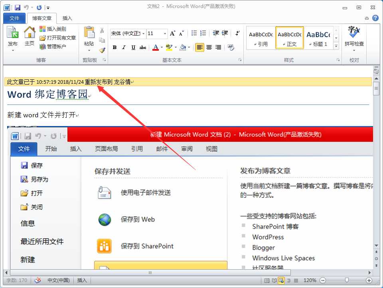
Task: Apply bulleted list formatting
Action: pos(194,33)
